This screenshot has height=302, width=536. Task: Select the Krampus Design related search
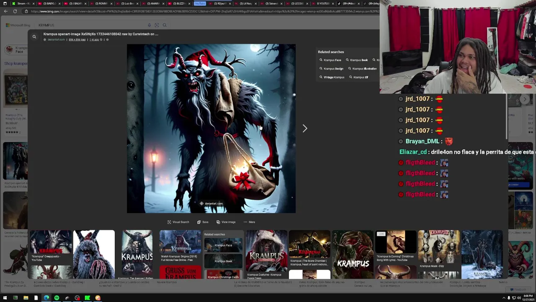point(331,68)
